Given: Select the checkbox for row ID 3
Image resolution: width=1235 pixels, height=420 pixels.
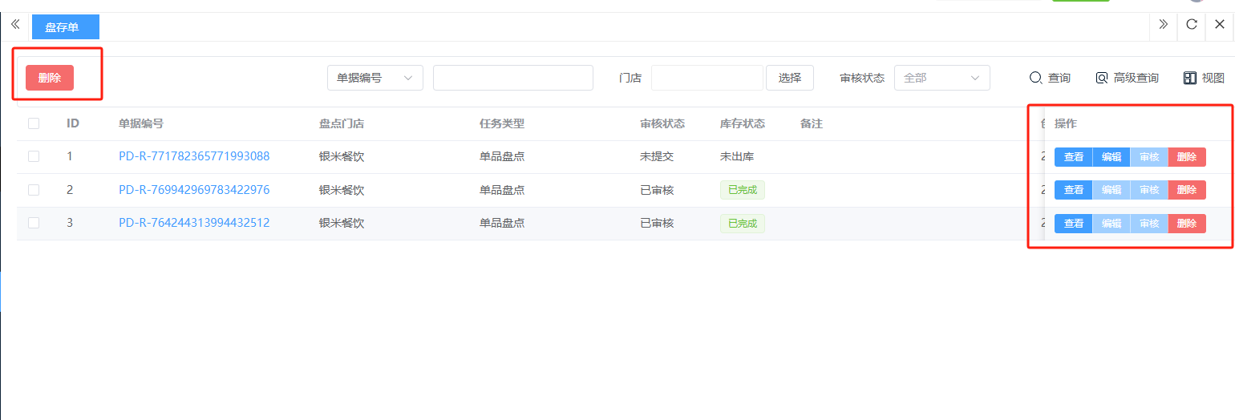Looking at the screenshot, I should [34, 223].
